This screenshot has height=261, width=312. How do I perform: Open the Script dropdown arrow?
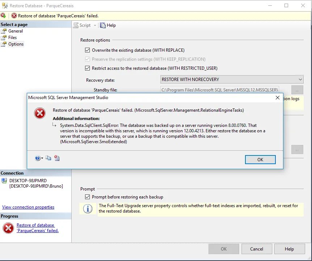[95, 25]
